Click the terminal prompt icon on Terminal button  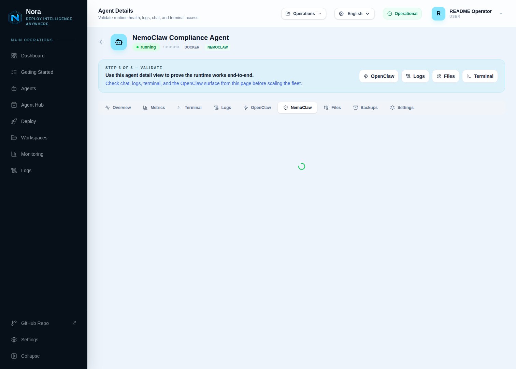(x=469, y=76)
